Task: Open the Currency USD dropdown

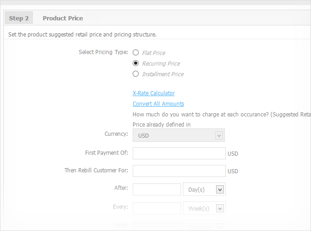Action: point(178,135)
